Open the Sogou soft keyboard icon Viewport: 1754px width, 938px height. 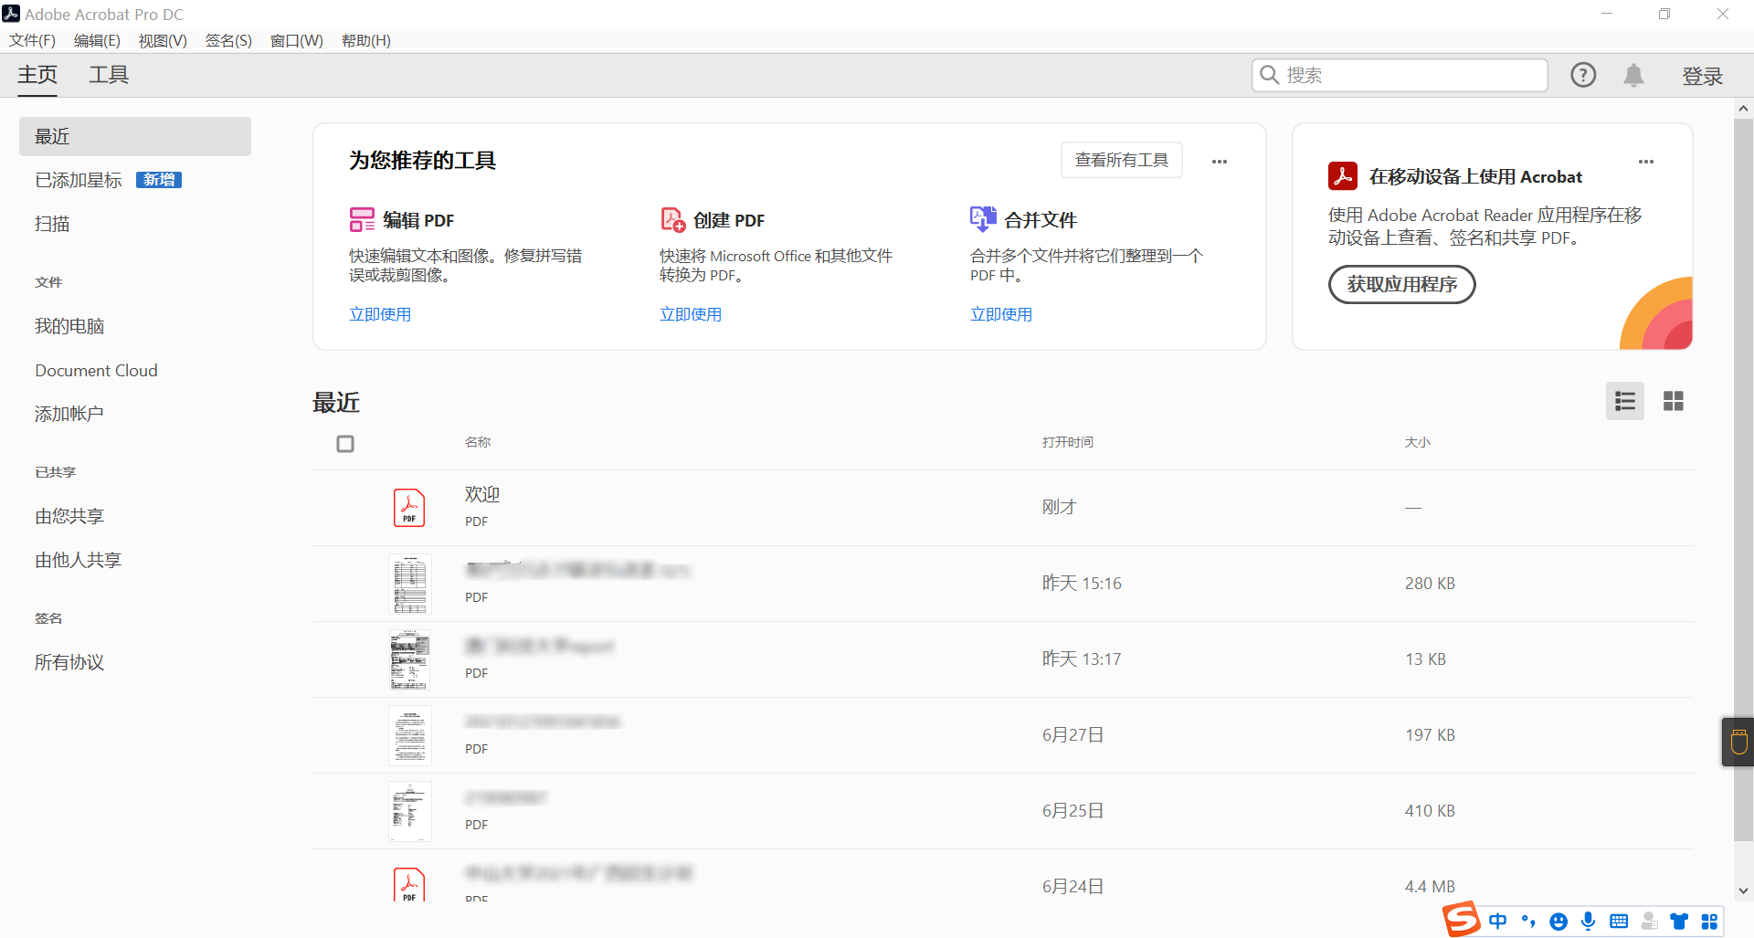pos(1619,922)
